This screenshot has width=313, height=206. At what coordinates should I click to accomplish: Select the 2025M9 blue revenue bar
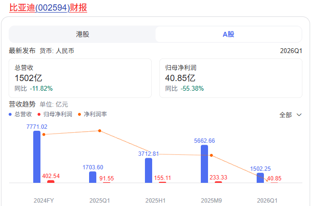coord(204,164)
